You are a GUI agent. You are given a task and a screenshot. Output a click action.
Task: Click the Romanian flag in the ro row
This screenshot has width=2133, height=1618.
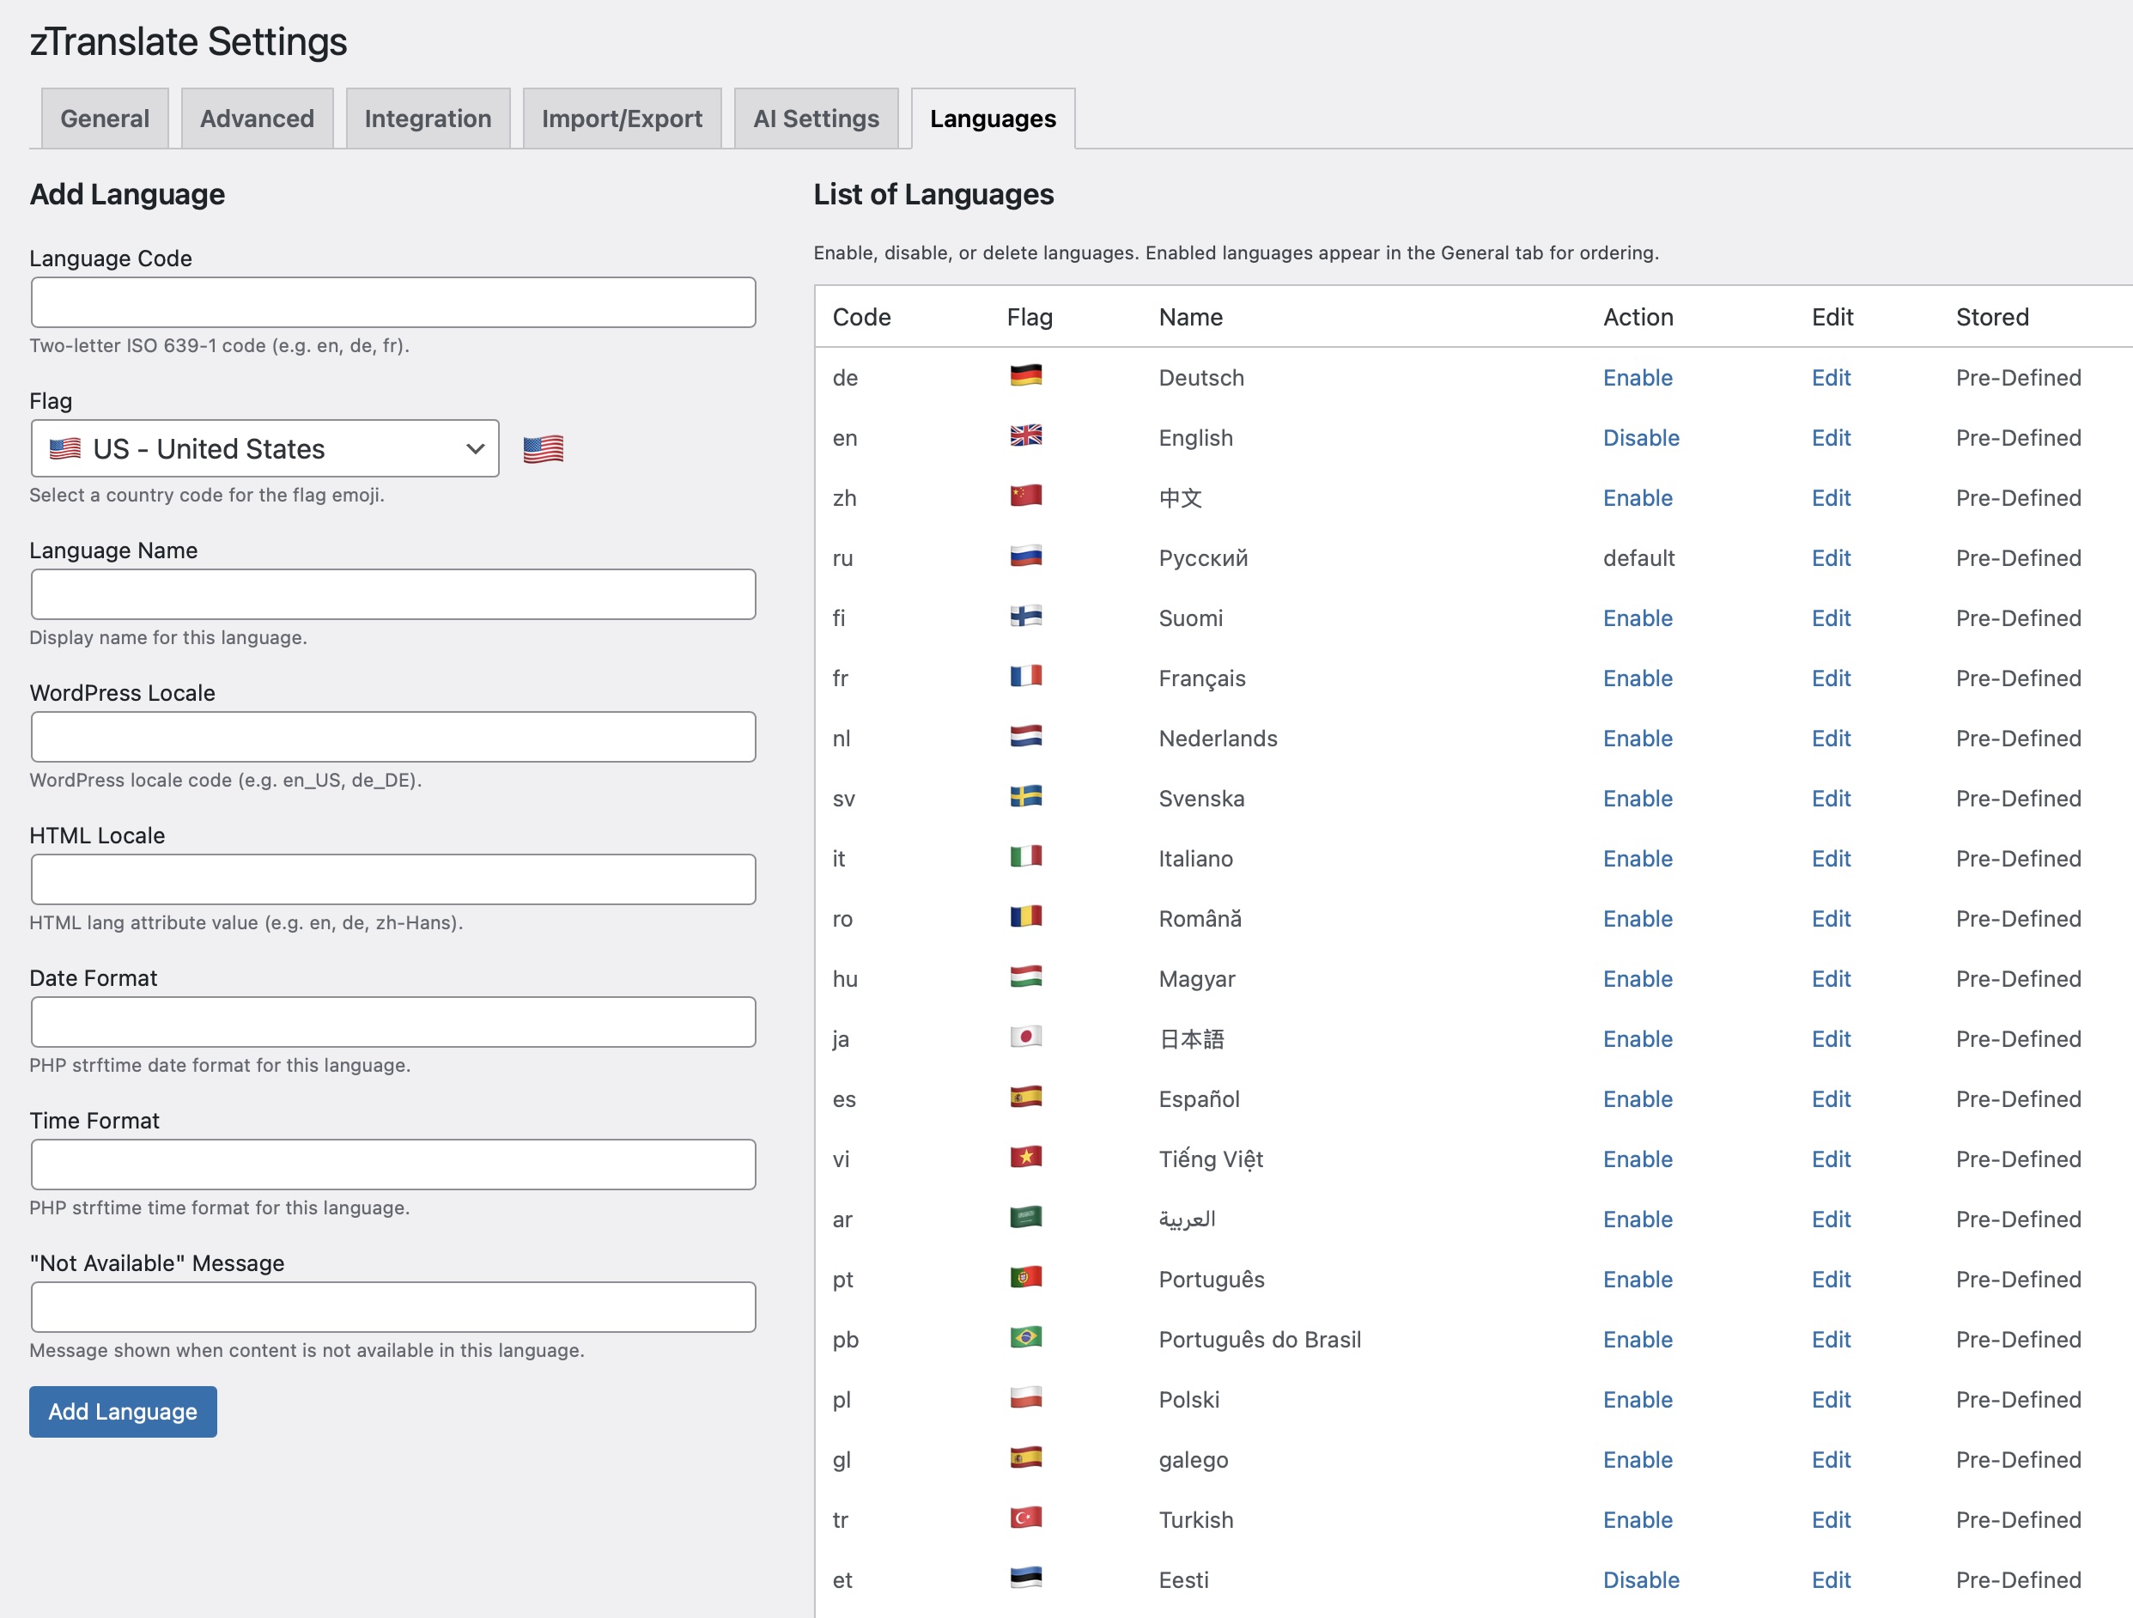[1025, 916]
